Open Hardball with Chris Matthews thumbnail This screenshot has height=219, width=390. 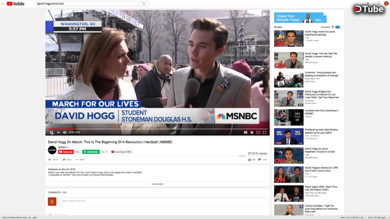pyautogui.click(x=289, y=117)
